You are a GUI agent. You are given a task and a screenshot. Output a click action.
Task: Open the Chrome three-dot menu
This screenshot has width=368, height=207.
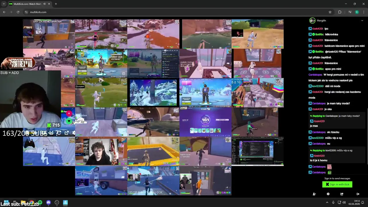coord(364,12)
